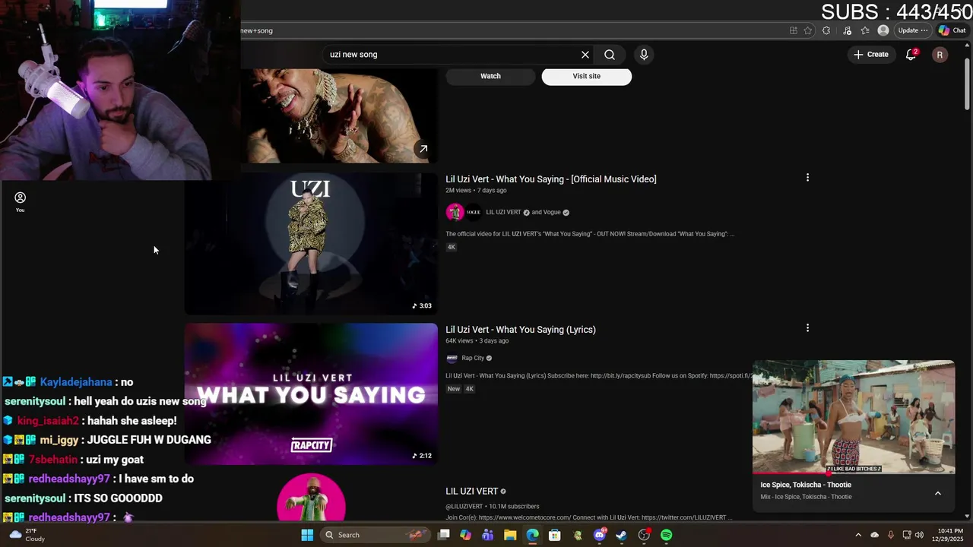Click the browser Update button
This screenshot has height=547, width=973.
912,30
